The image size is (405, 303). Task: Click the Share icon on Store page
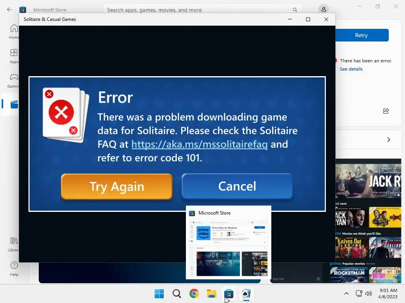(386, 111)
